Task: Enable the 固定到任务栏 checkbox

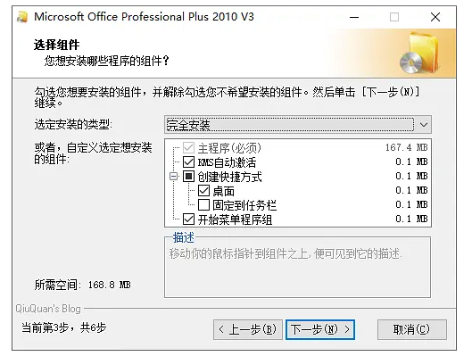Action: tap(203, 205)
